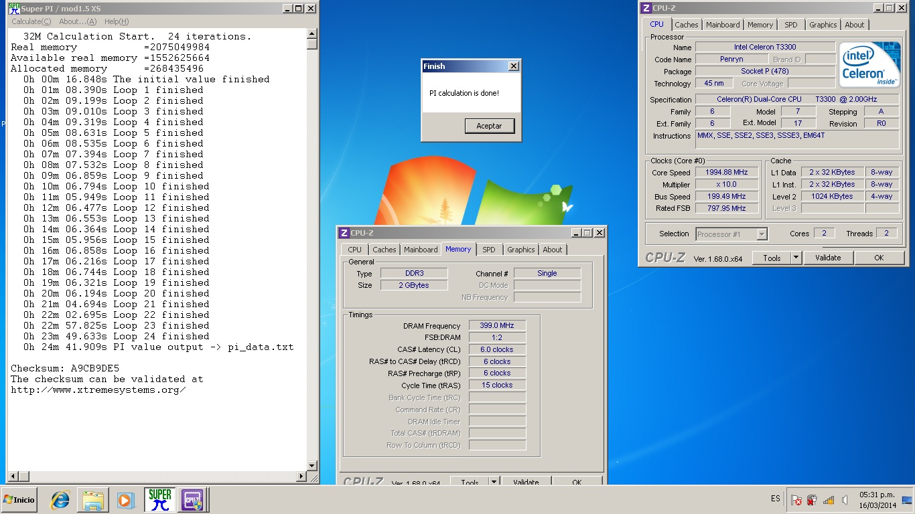Screen dimensions: 915x514
Task: Click the ES language indicator on taskbar
Action: 776,499
